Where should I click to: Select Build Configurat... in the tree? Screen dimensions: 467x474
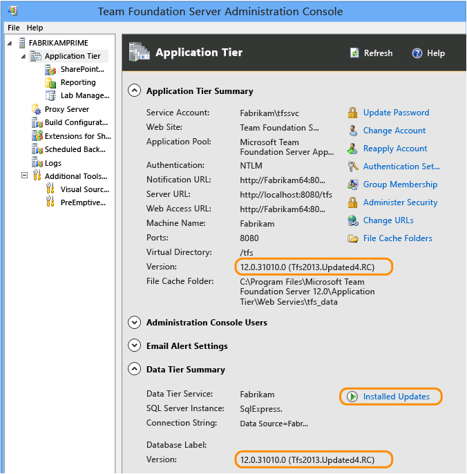point(76,122)
